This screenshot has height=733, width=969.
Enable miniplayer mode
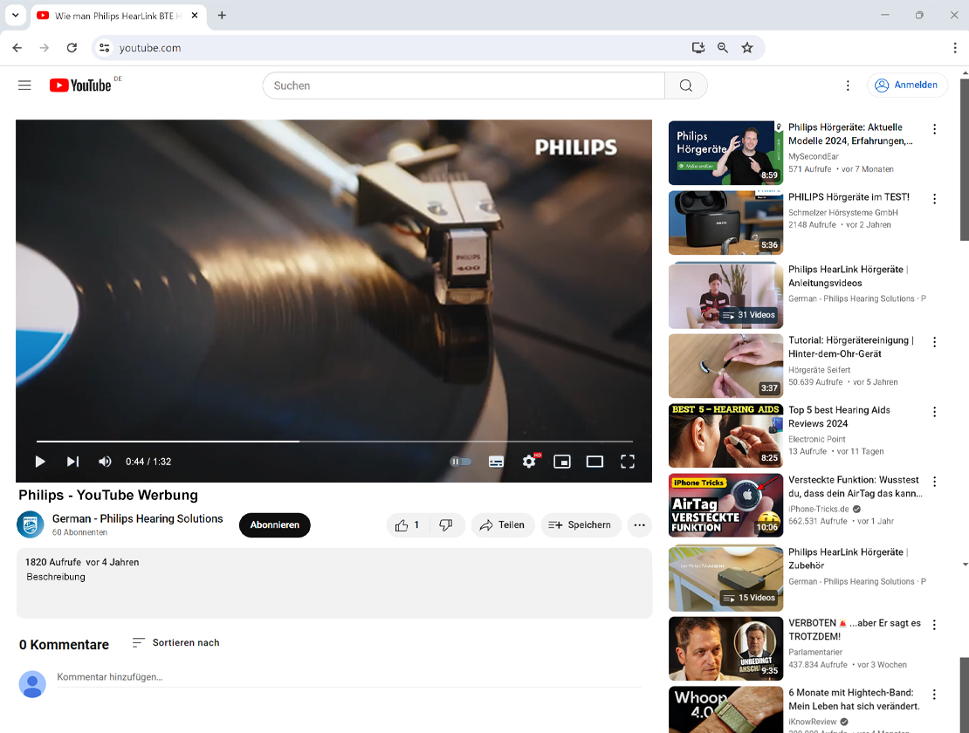coord(562,462)
